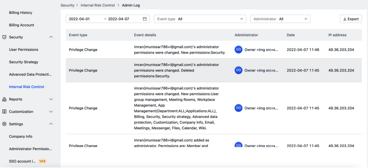
Task: Collapse the Settings section chevron
Action: (51, 124)
